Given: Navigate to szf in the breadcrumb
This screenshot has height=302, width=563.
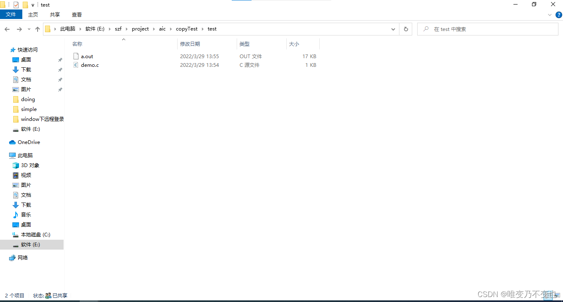Looking at the screenshot, I should click(118, 29).
